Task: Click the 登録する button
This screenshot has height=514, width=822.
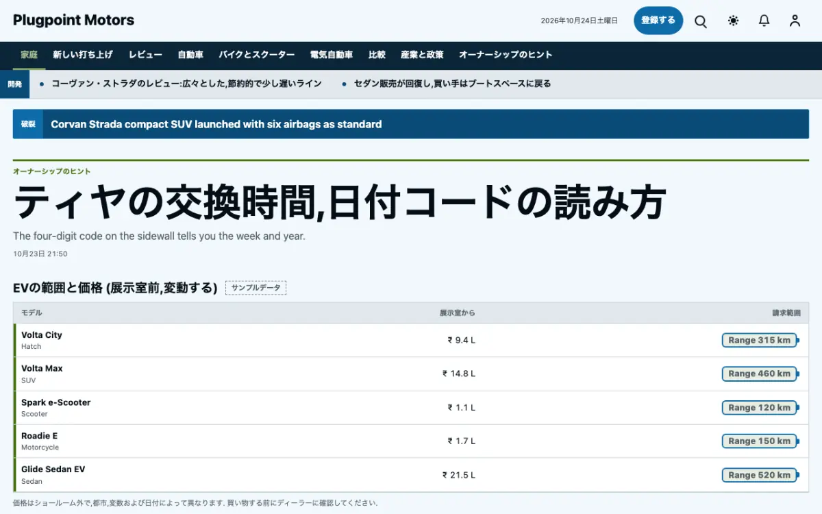Action: [x=658, y=21]
